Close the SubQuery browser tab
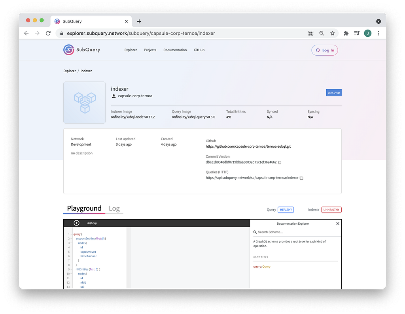Screen dimensions: 405x314 126,21
